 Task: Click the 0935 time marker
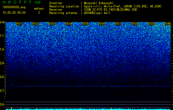[85, 24]
